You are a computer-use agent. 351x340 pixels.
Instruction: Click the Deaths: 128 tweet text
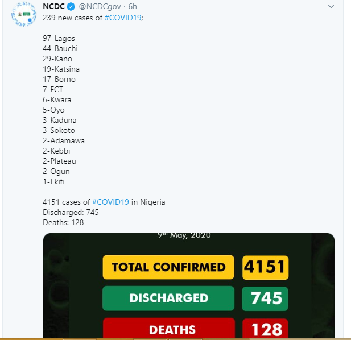pos(63,222)
